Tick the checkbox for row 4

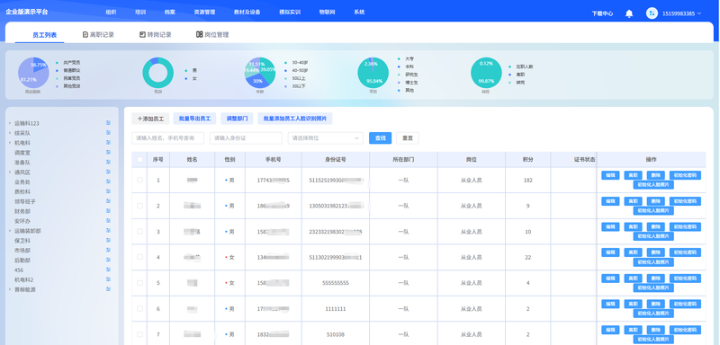pyautogui.click(x=139, y=257)
